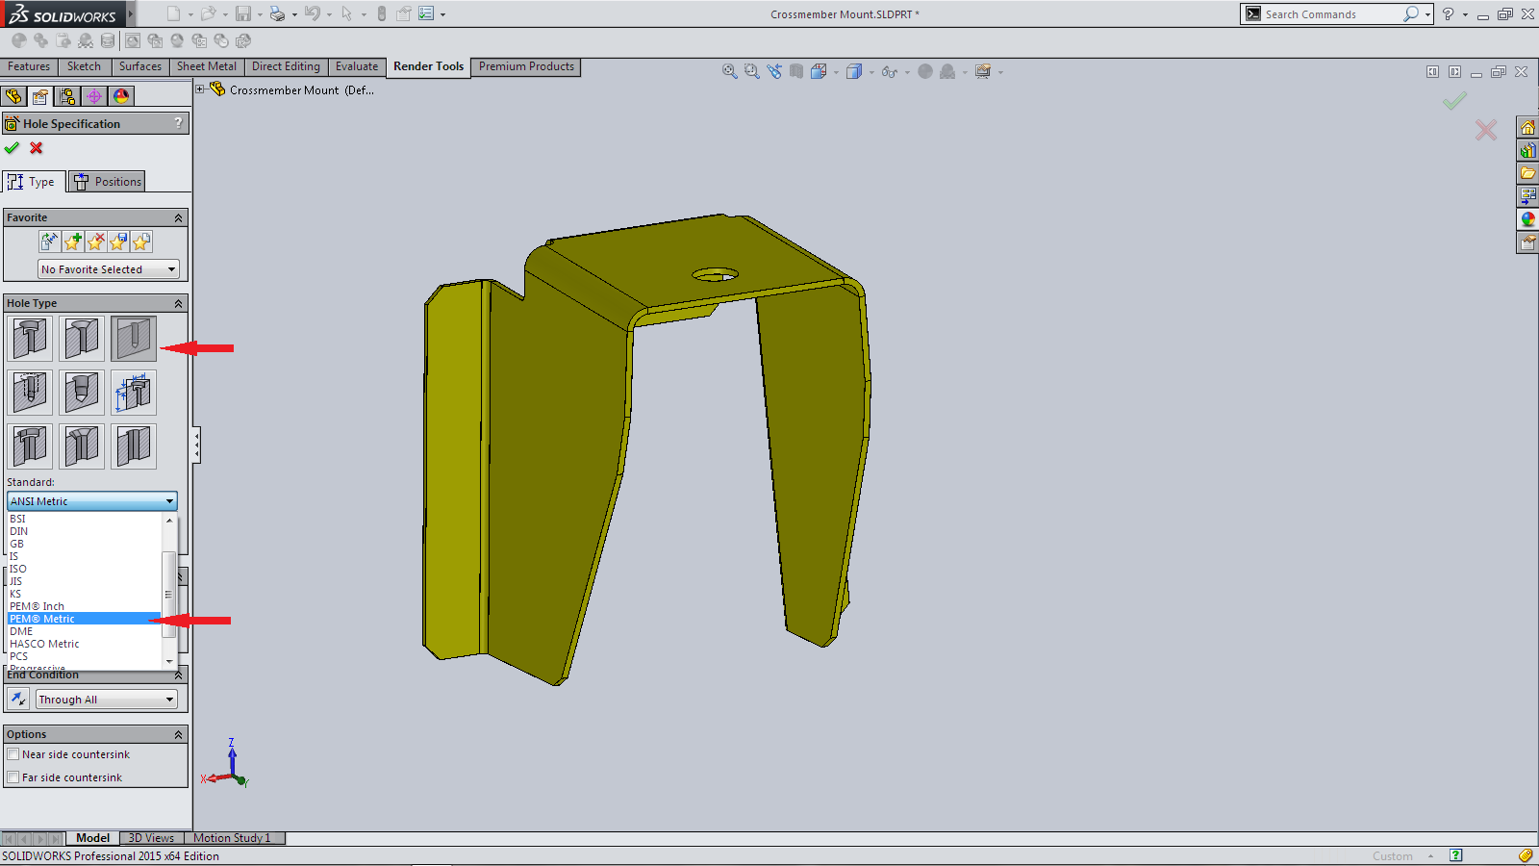Click the Add or Update Favorite star
This screenshot has width=1539, height=866.
(72, 242)
